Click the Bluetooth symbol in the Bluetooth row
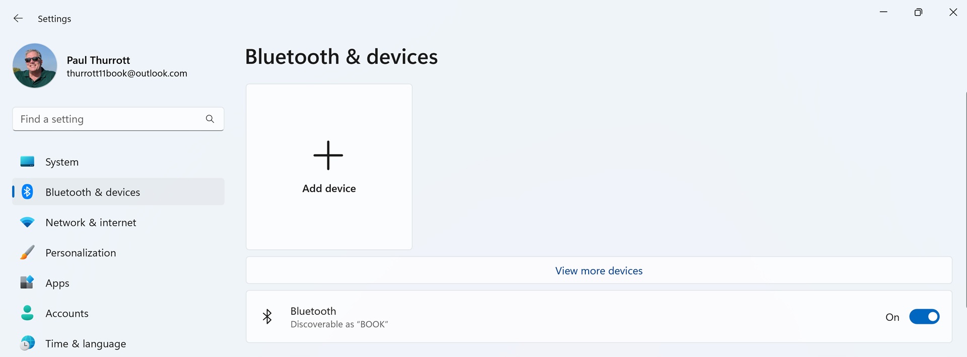Viewport: 967px width, 357px height. click(x=267, y=317)
